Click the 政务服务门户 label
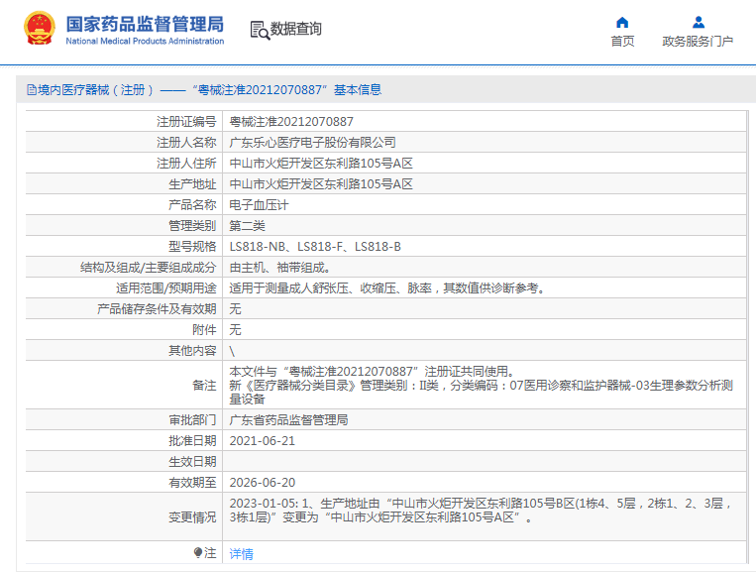Image resolution: width=756 pixels, height=572 pixels. pos(698,42)
